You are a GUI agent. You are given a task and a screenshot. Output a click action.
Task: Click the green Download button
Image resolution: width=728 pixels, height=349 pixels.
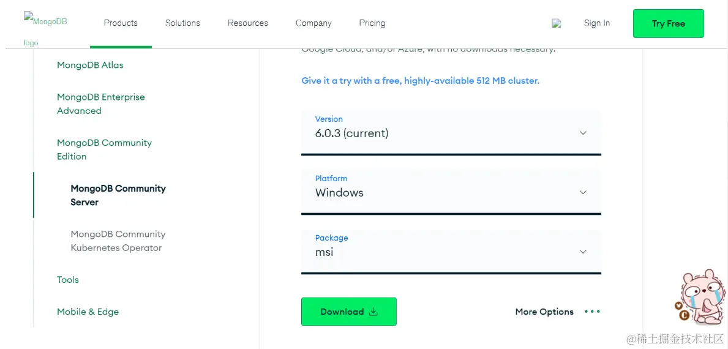pyautogui.click(x=348, y=312)
